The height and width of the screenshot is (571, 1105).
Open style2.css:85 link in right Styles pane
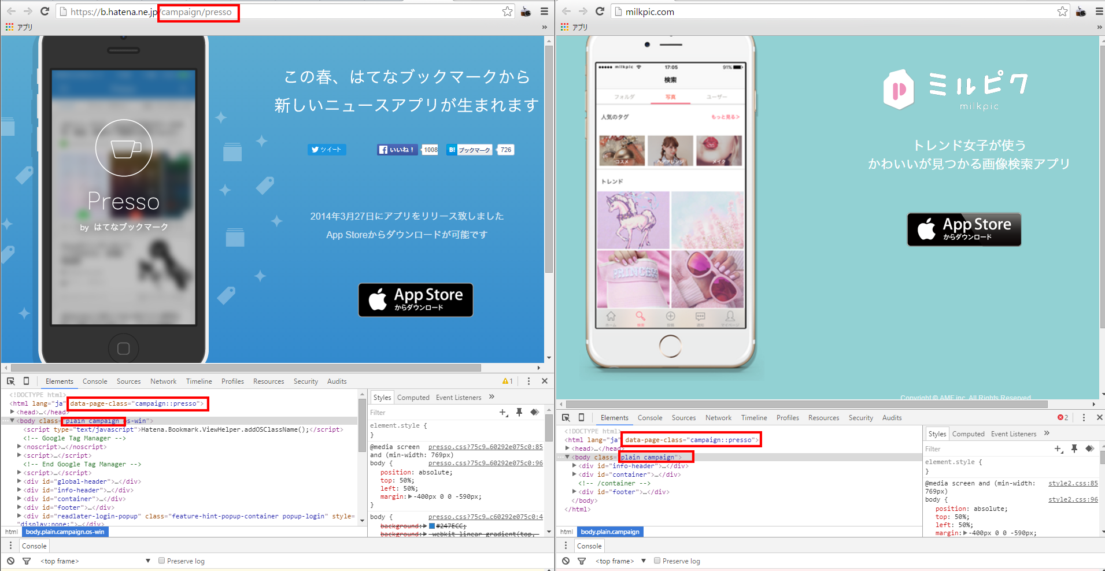[1073, 483]
